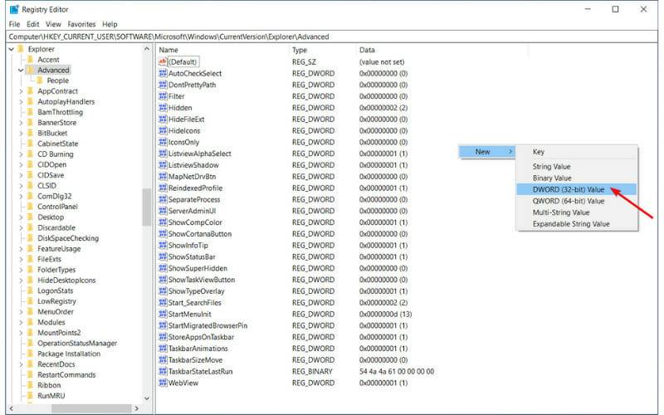Collapse the Advanced tree node
664x415 pixels.
(21, 71)
